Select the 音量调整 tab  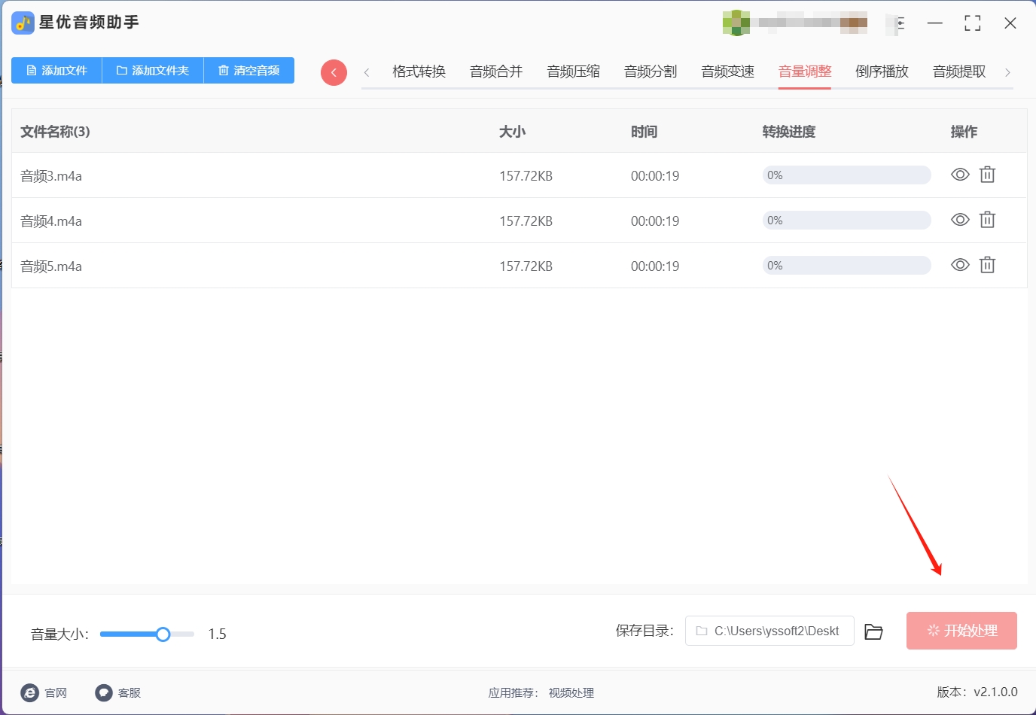pyautogui.click(x=805, y=71)
